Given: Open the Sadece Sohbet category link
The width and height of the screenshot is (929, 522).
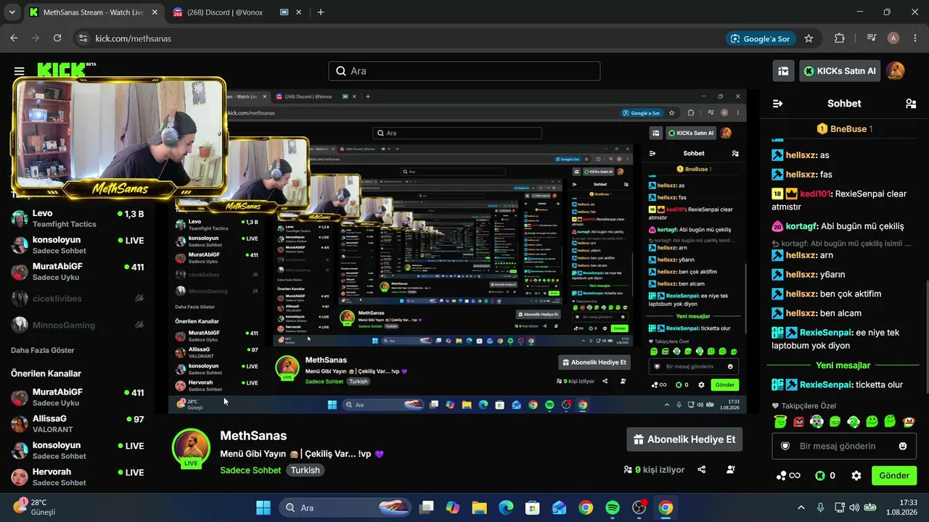Looking at the screenshot, I should [250, 470].
